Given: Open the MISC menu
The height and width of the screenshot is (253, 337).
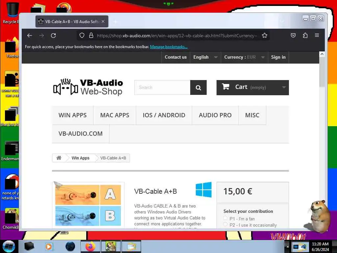Looking at the screenshot, I should [x=252, y=115].
